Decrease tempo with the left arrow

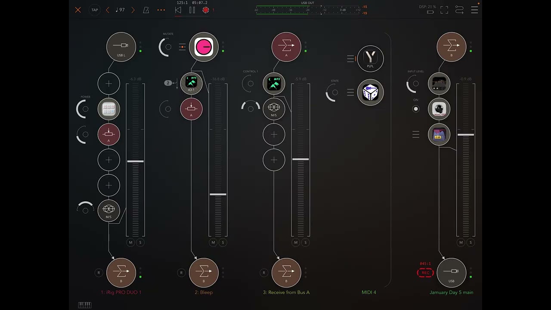pos(108,10)
